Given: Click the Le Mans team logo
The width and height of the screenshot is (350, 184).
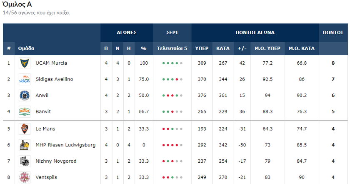Looking at the screenshot, I should click(x=25, y=129).
